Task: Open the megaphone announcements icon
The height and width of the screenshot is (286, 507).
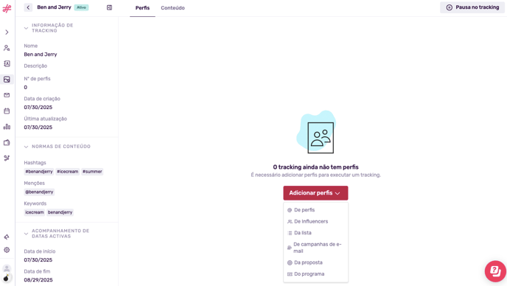Action: [x=7, y=237]
